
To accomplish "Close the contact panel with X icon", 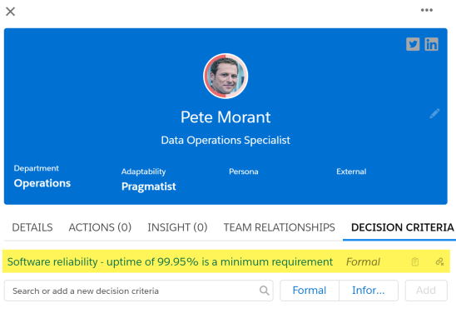I will pyautogui.click(x=11, y=12).
